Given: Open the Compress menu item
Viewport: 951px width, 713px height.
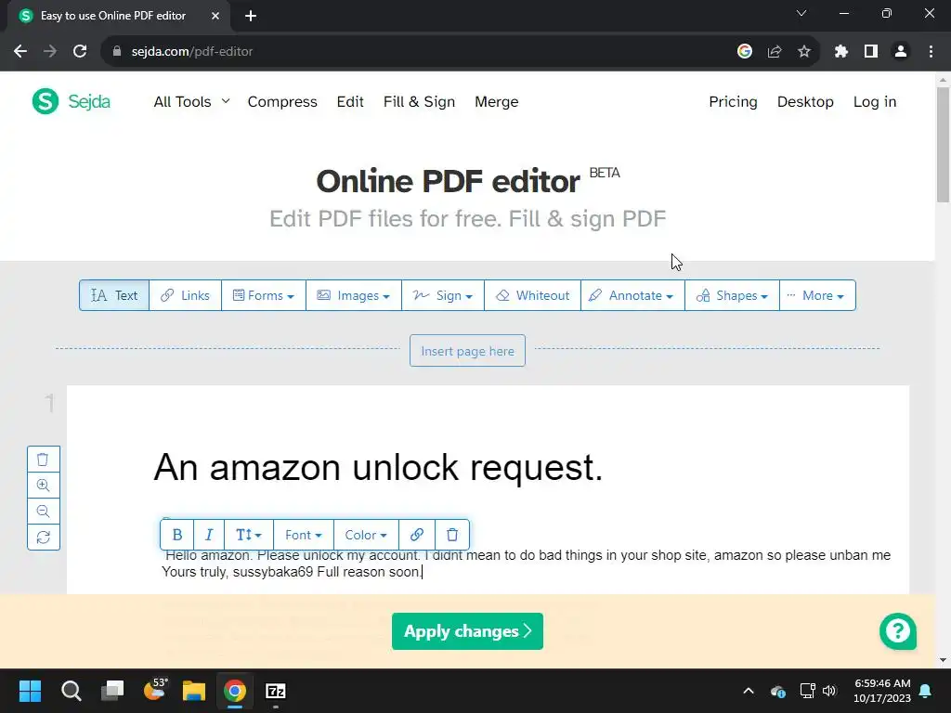Looking at the screenshot, I should 282,102.
